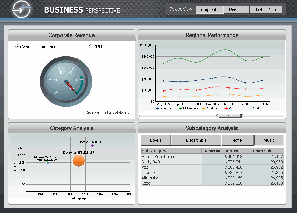Click the Mid-Atlantic Aug 2005 data point
This screenshot has height=213, width=297.
(164, 63)
